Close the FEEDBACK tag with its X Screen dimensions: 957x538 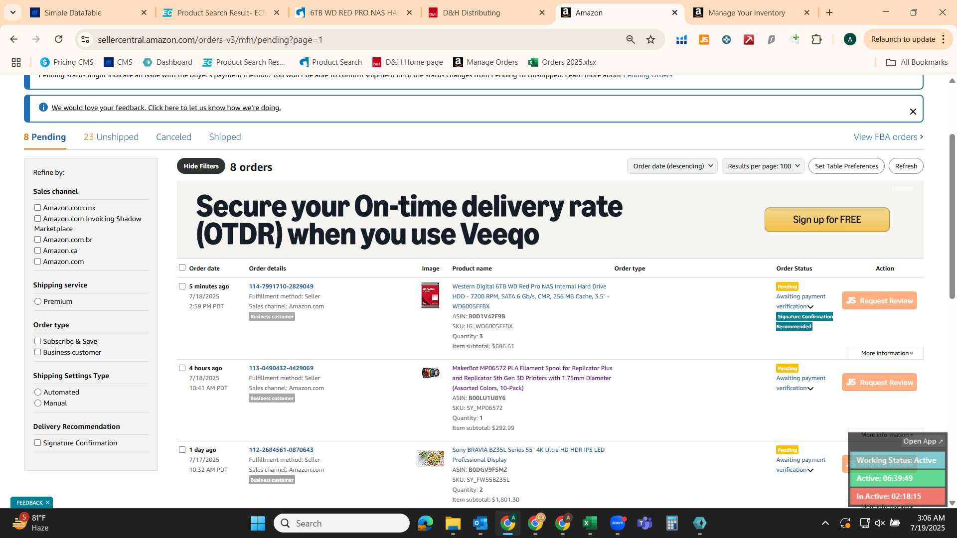(x=47, y=502)
